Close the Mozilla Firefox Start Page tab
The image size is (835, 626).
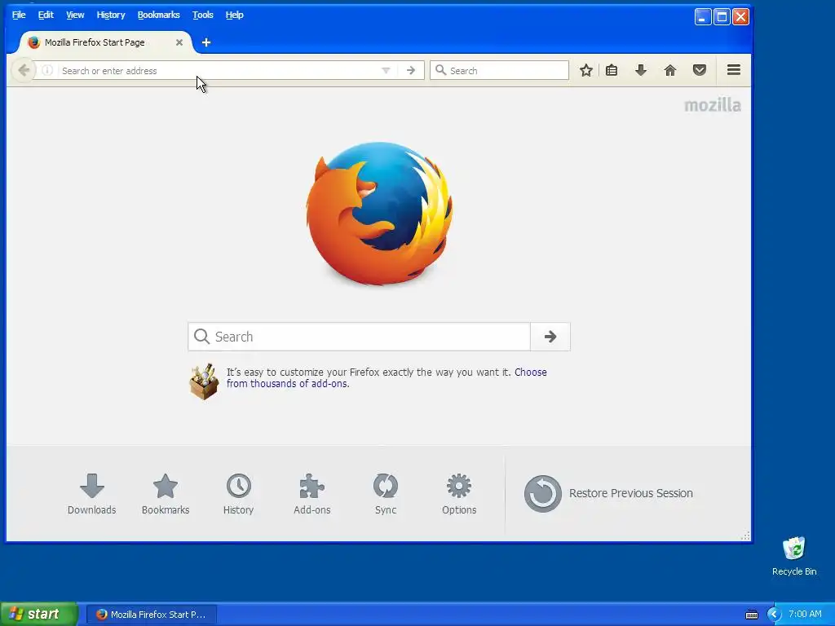(179, 42)
